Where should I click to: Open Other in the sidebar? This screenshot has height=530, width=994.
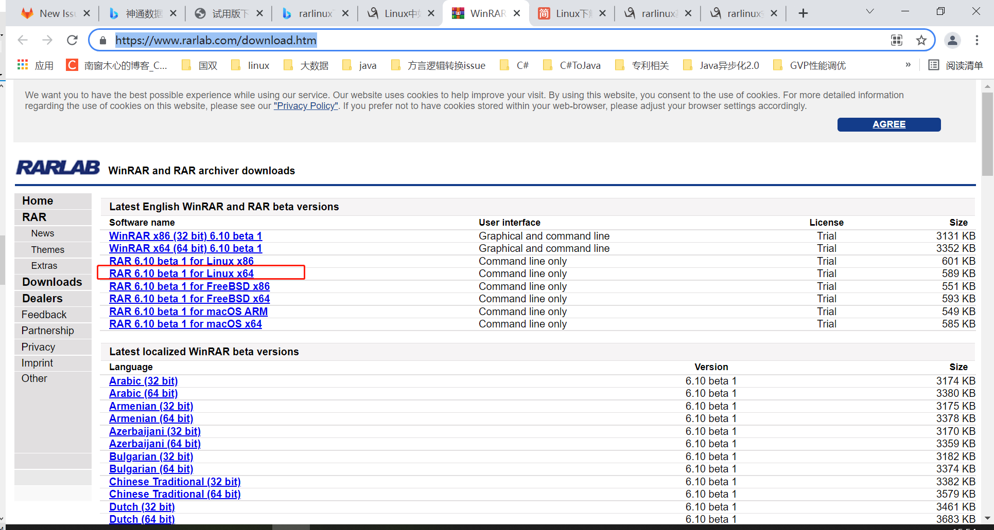pyautogui.click(x=34, y=378)
